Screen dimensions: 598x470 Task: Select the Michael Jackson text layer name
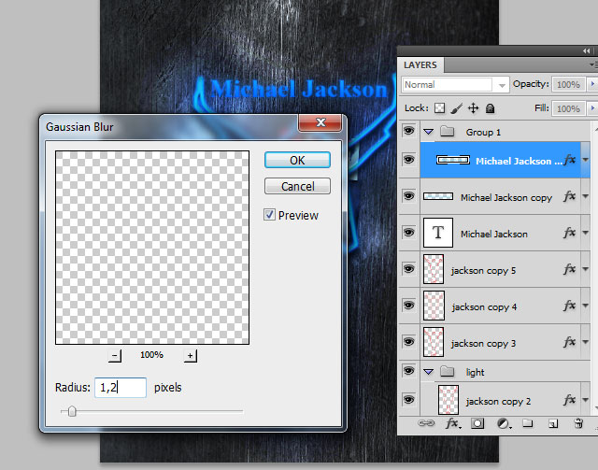[x=494, y=234]
